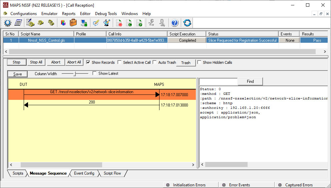Click the double yellow telephones icon
The height and width of the screenshot is (188, 331).
pyautogui.click(x=51, y=23)
